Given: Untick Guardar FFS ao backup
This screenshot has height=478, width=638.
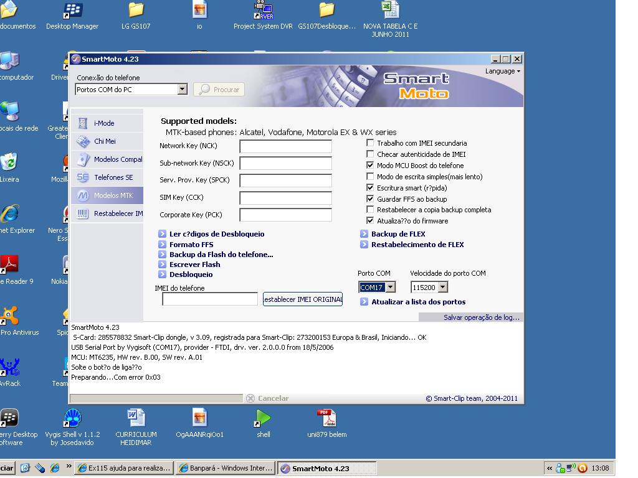Looking at the screenshot, I should pyautogui.click(x=370, y=199).
